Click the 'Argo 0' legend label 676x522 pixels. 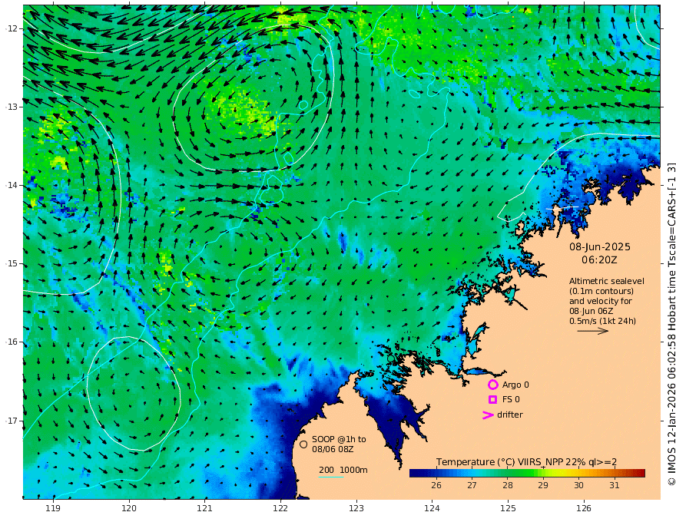(x=515, y=385)
